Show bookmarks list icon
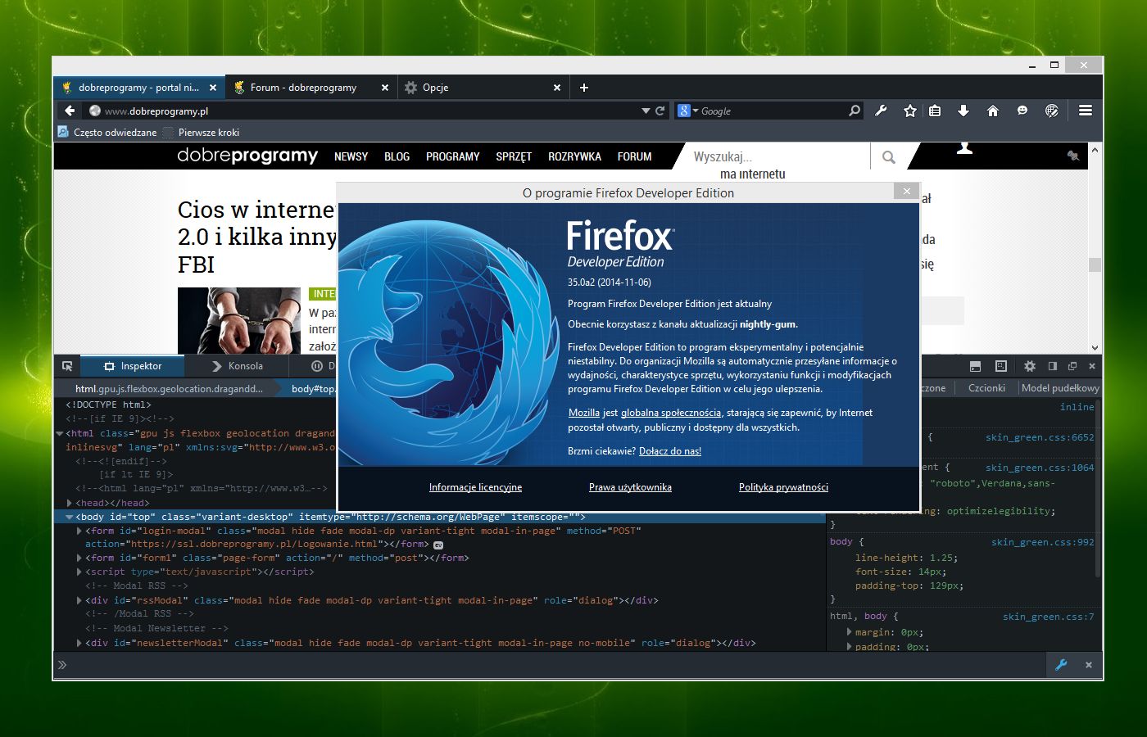The width and height of the screenshot is (1147, 737). (935, 111)
